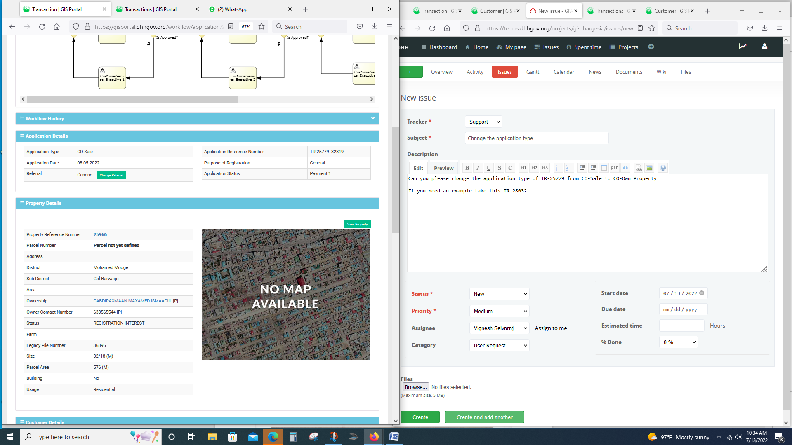Click the Windows Start button
The height and width of the screenshot is (445, 792).
[x=10, y=437]
